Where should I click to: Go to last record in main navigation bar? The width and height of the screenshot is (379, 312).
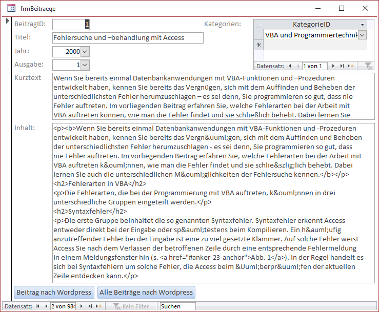[90, 306]
